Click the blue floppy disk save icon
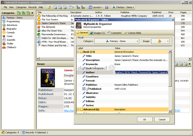 pos(107,7)
